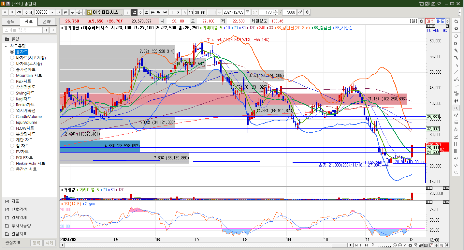The height and width of the screenshot is (250, 464).
Task: Click the redo arrow in right toolbar
Action: (x=456, y=165)
